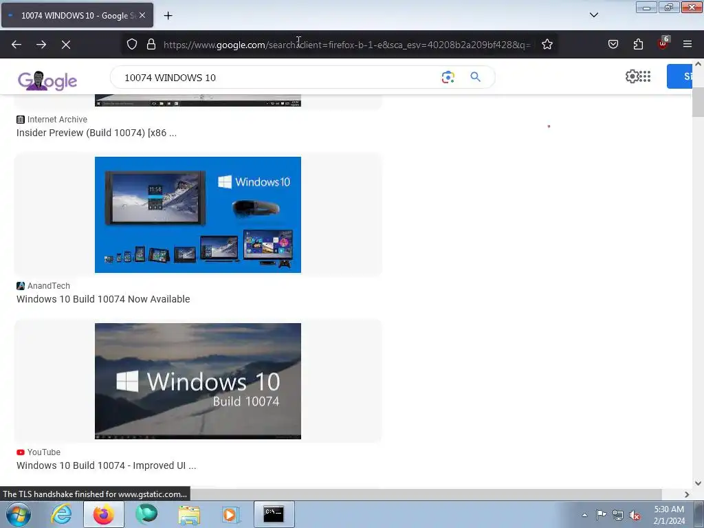Open the network tray icon

618,515
